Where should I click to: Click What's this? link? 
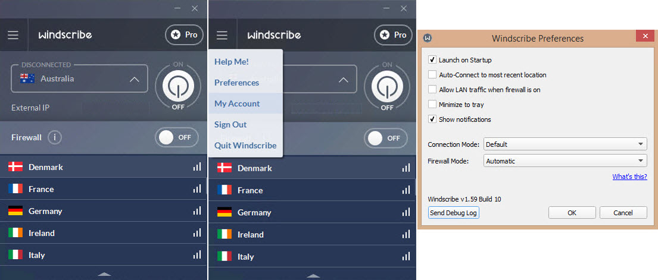[x=629, y=177]
